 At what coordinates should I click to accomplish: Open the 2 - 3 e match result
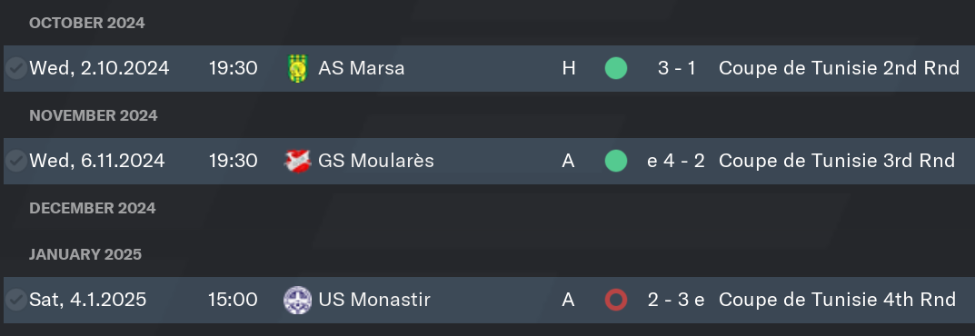pos(676,300)
